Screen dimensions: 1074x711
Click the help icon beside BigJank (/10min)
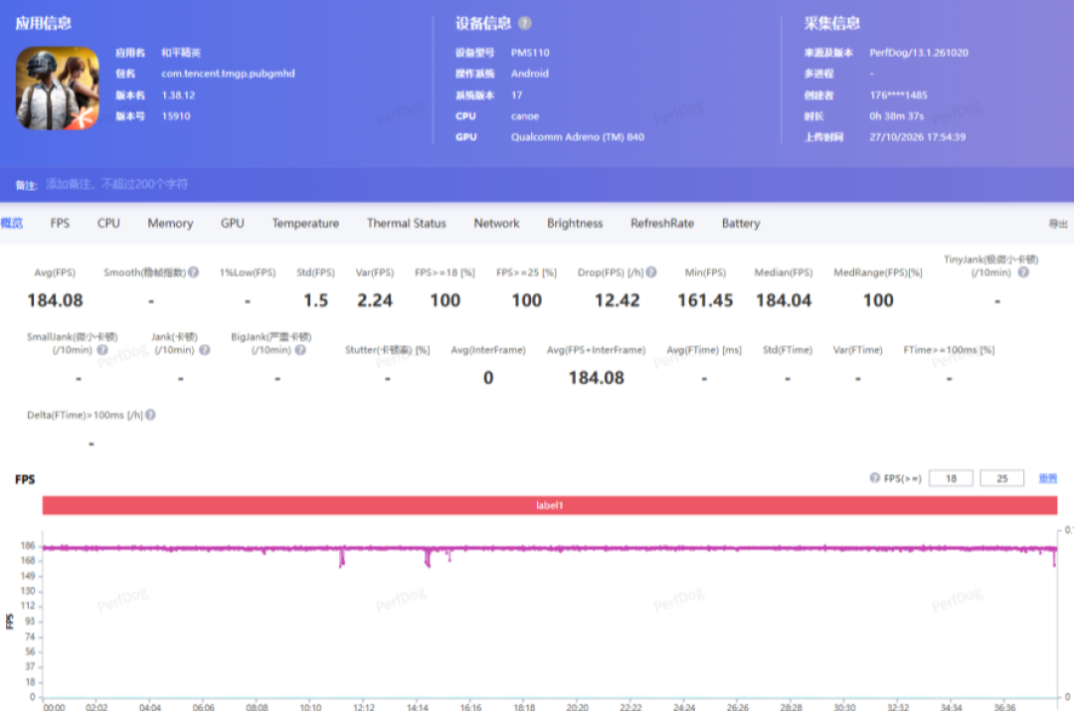tap(300, 350)
